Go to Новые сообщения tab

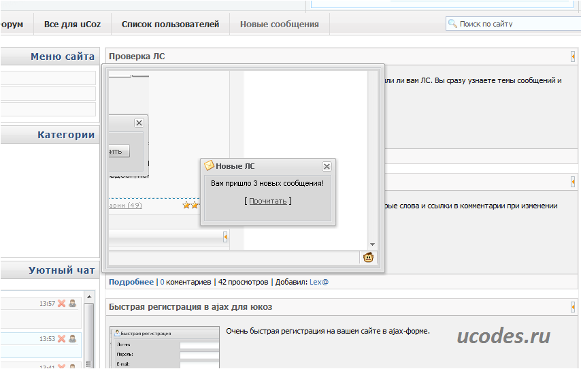(280, 24)
